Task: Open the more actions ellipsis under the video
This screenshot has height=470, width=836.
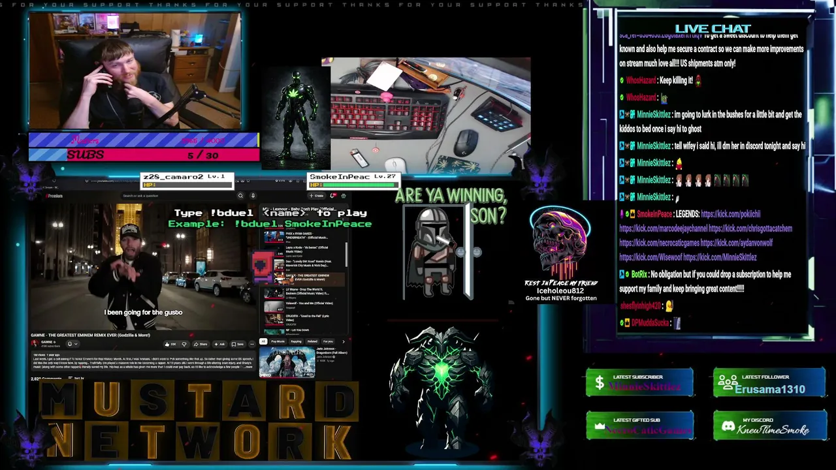Action: pos(251,344)
